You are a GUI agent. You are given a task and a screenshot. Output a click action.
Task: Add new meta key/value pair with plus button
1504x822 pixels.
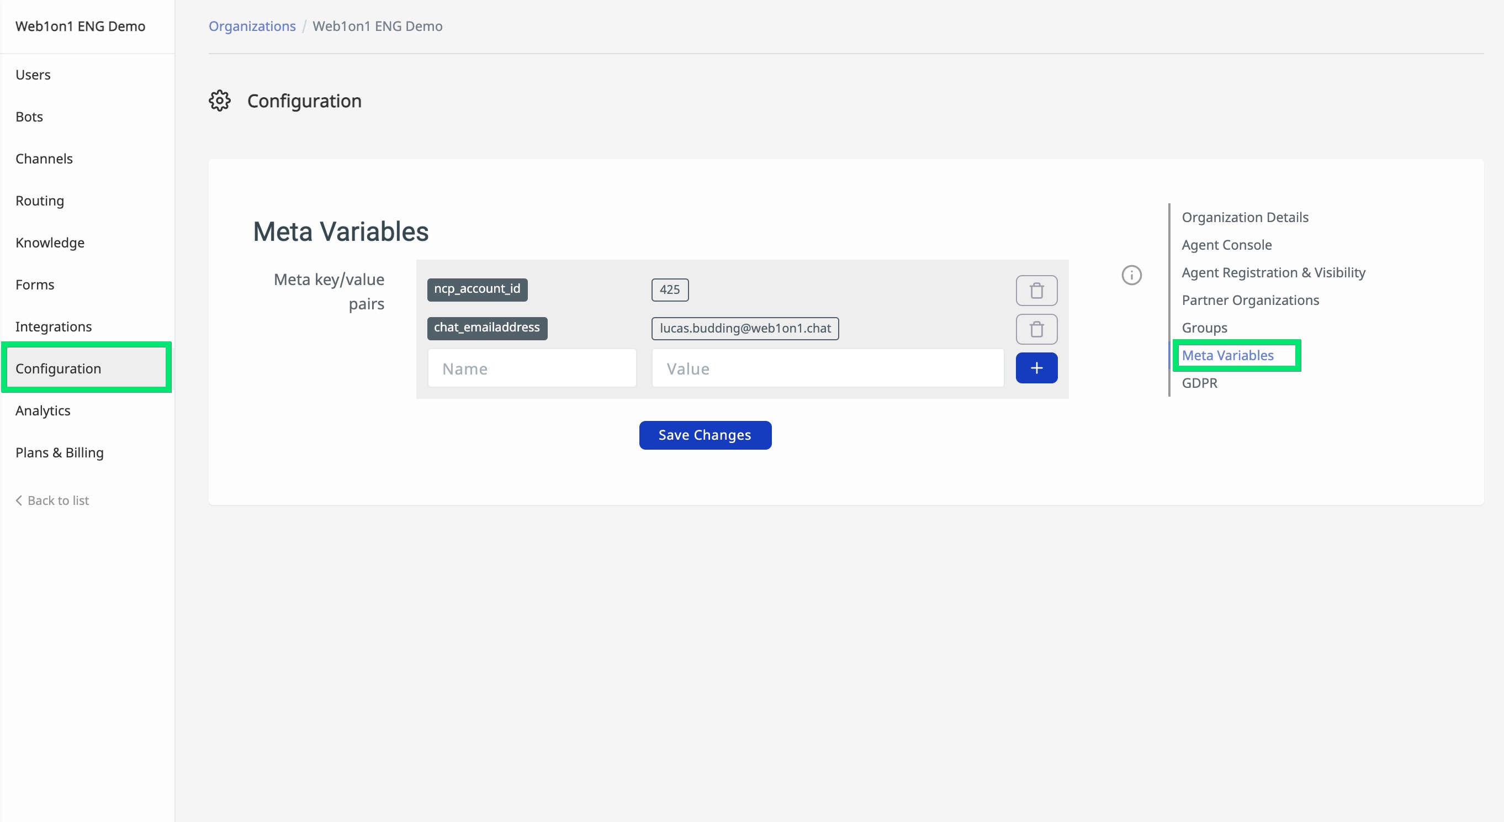point(1036,368)
